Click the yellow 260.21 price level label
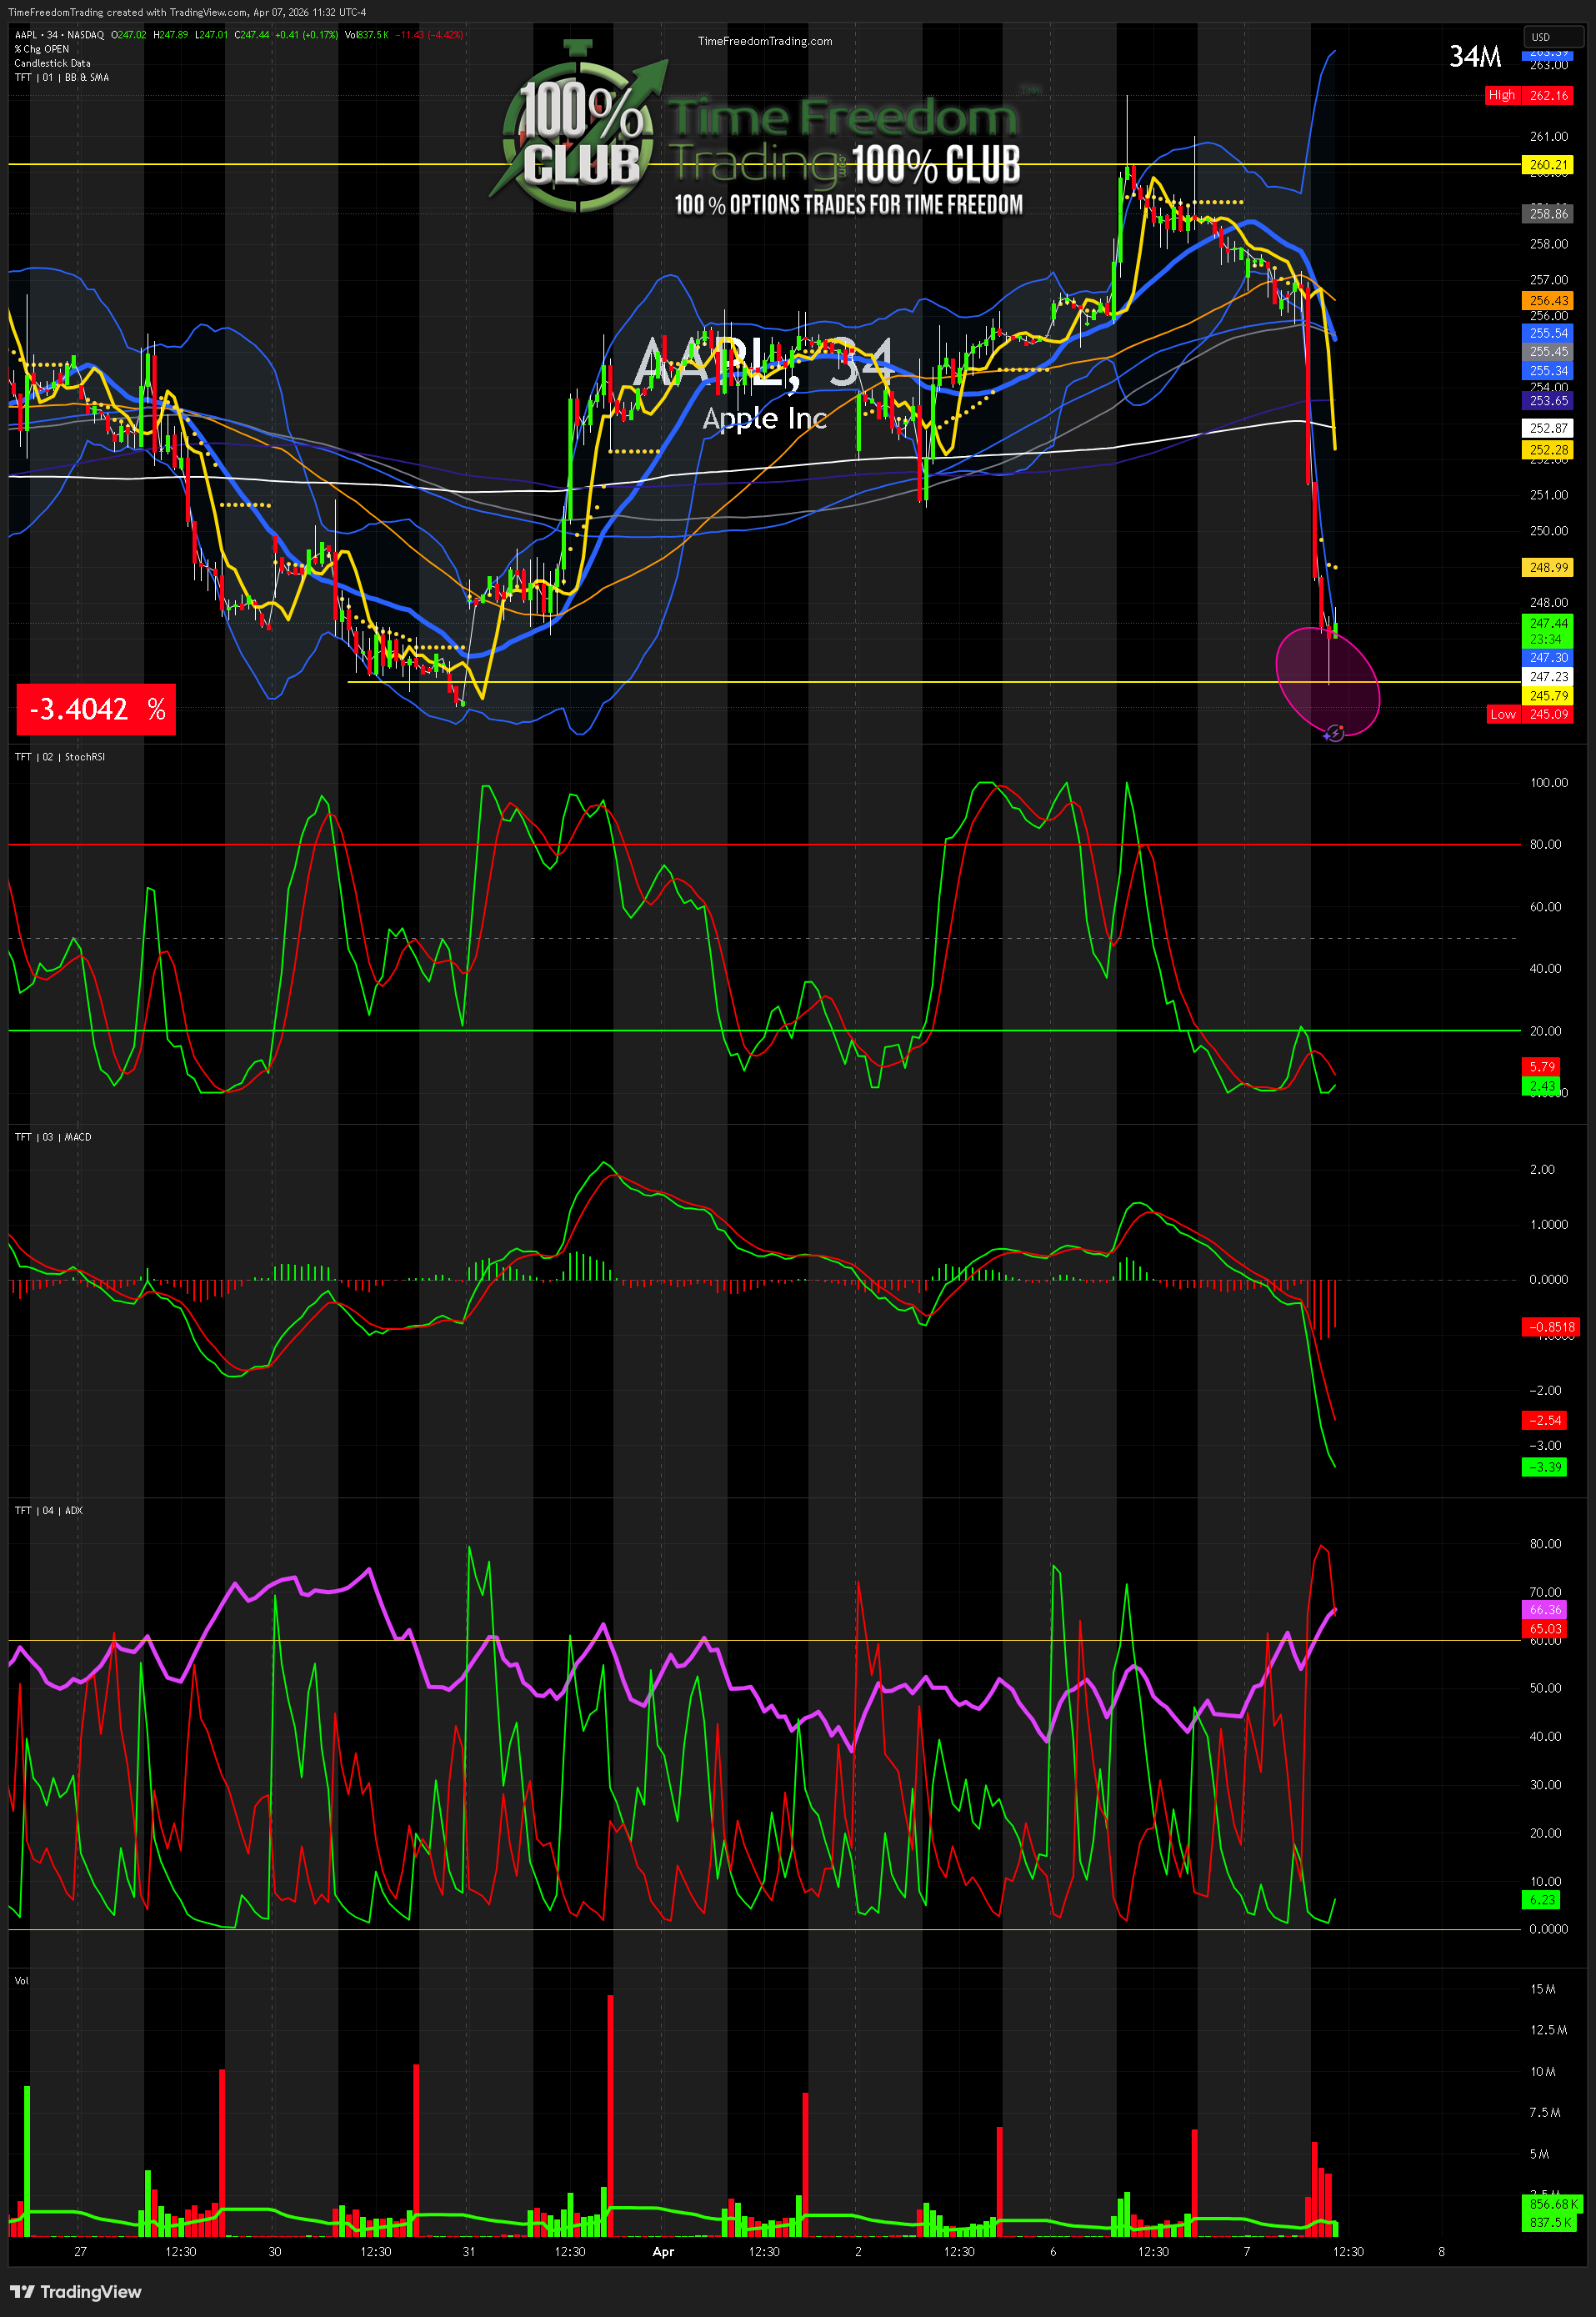Viewport: 1596px width, 2317px height. point(1547,165)
